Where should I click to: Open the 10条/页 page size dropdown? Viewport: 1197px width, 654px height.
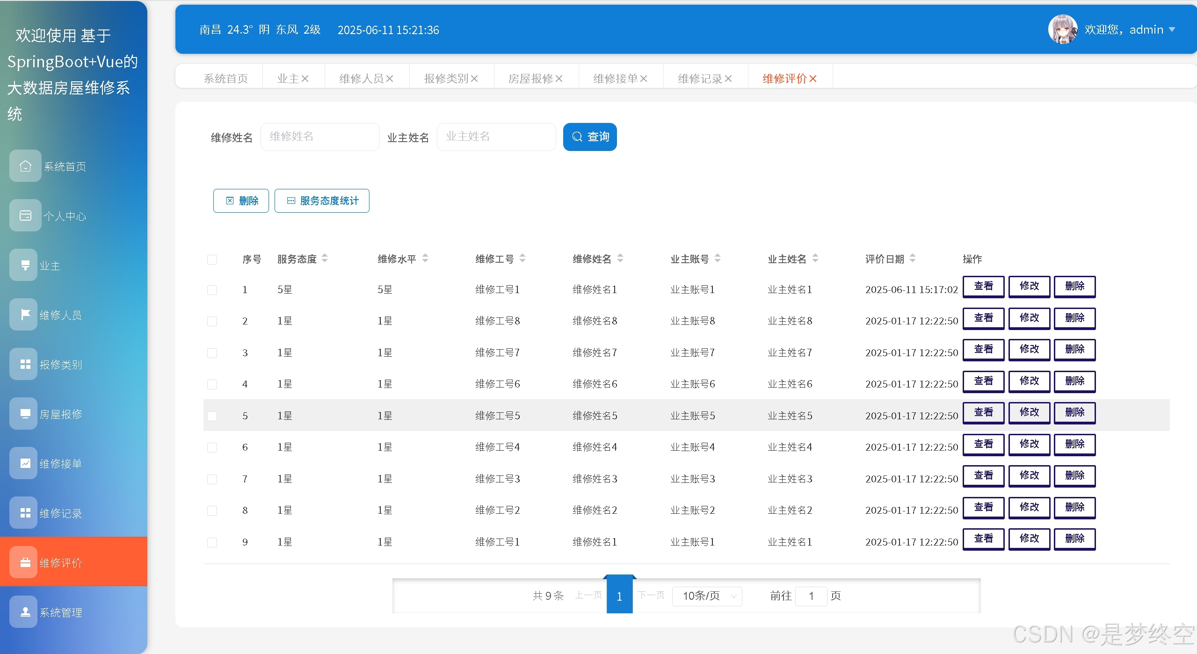click(707, 596)
